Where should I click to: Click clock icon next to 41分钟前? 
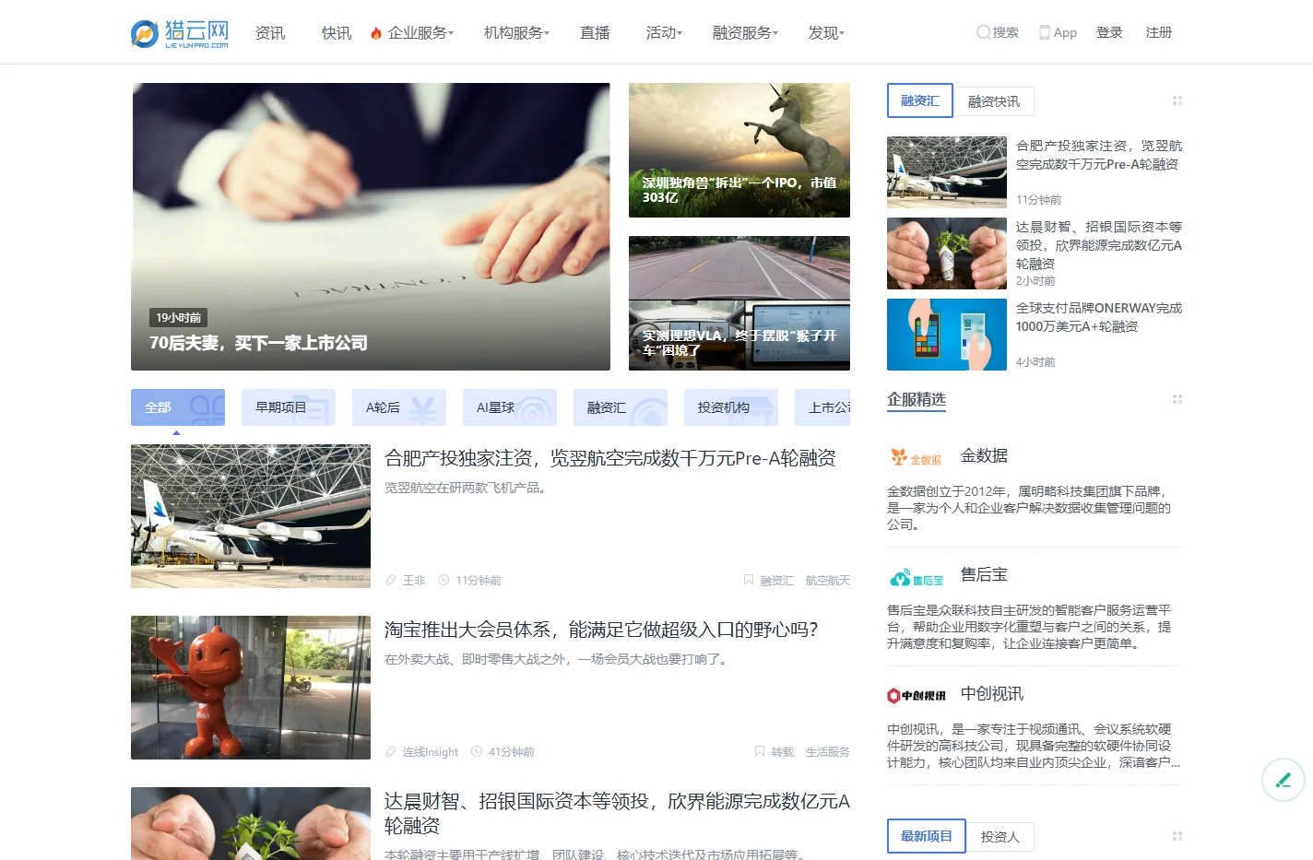click(477, 751)
